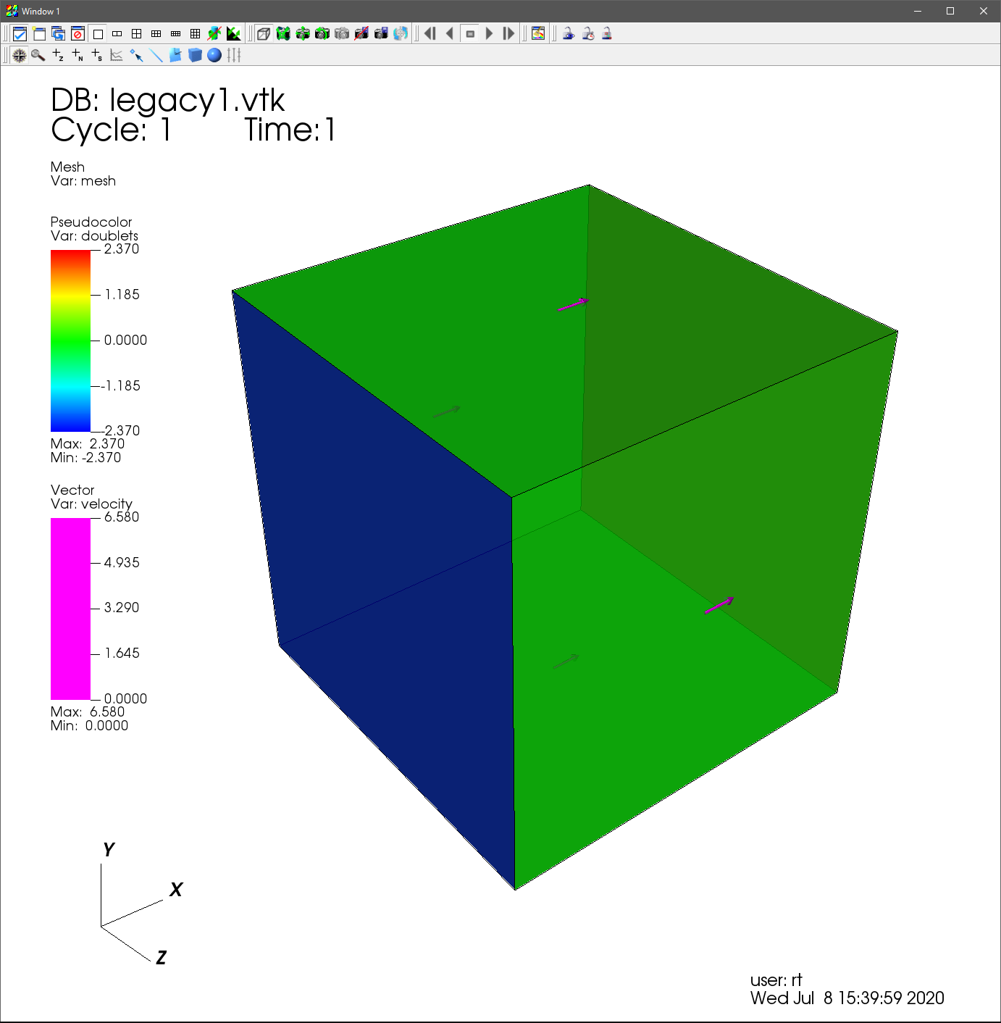Stop the animation playback
The width and height of the screenshot is (1001, 1023).
470,33
